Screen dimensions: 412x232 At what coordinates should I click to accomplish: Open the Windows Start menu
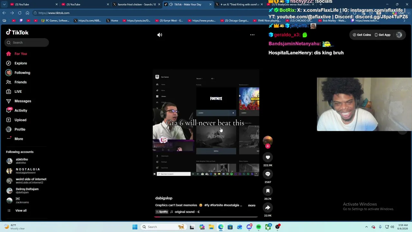click(x=135, y=227)
